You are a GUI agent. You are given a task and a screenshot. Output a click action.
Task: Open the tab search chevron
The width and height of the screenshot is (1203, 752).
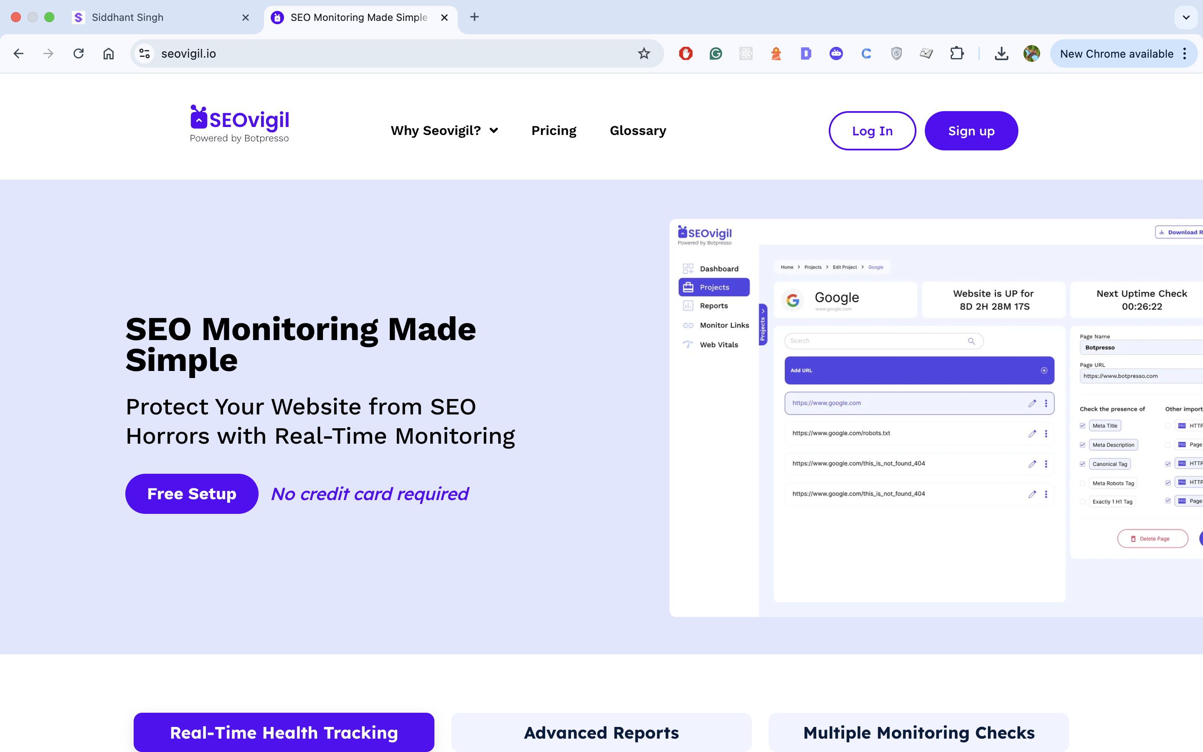coord(1186,18)
